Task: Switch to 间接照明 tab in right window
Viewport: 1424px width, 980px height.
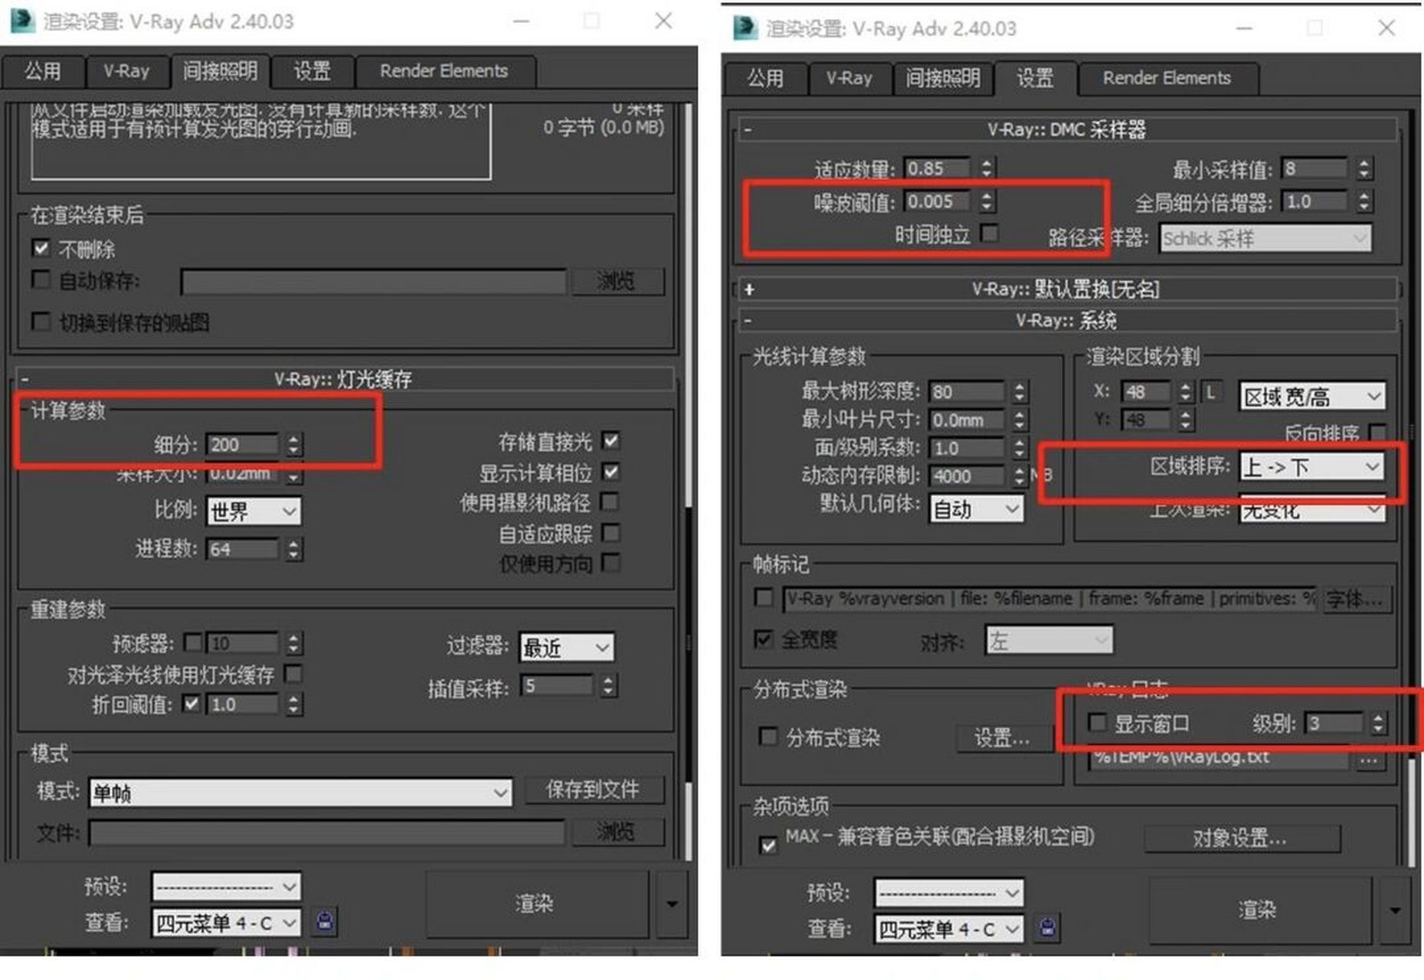Action: (943, 78)
